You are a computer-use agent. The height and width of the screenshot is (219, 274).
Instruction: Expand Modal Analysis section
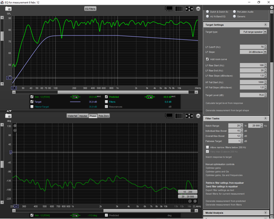pos(265,213)
